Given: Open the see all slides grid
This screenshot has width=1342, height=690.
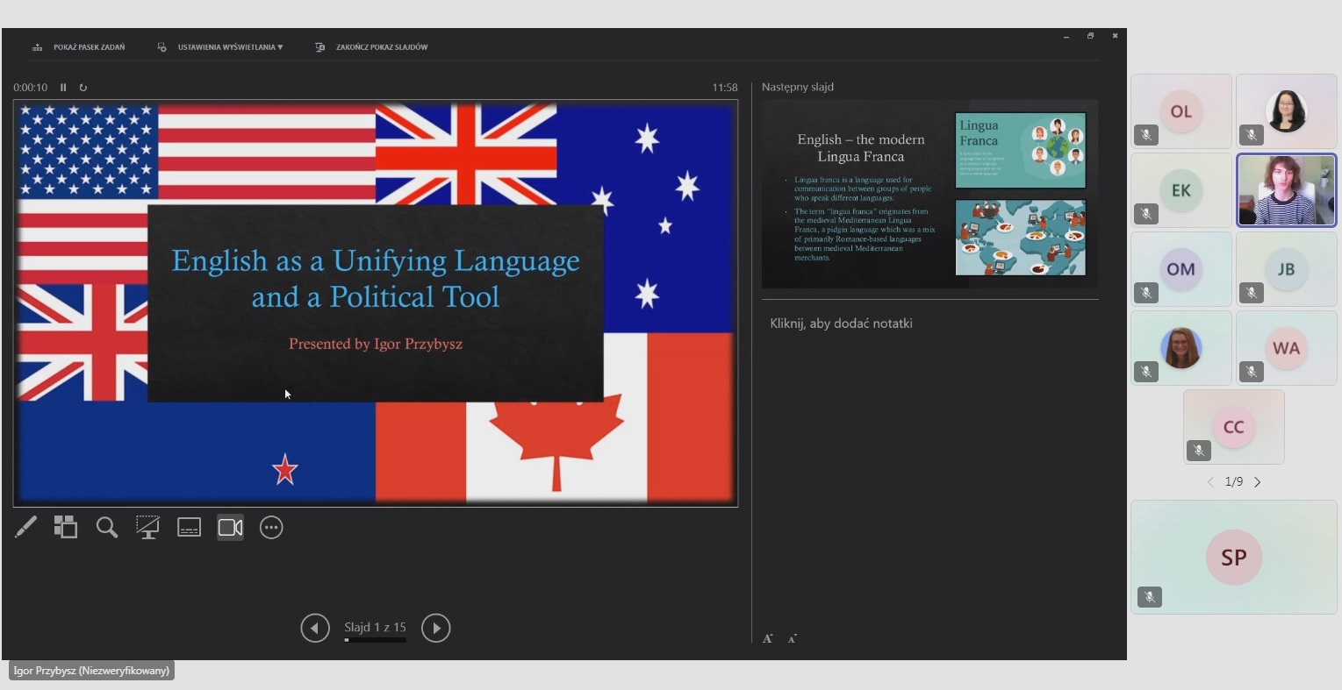Looking at the screenshot, I should 66,527.
